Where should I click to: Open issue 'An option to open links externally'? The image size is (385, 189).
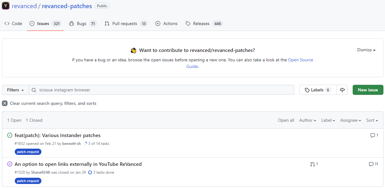78,164
